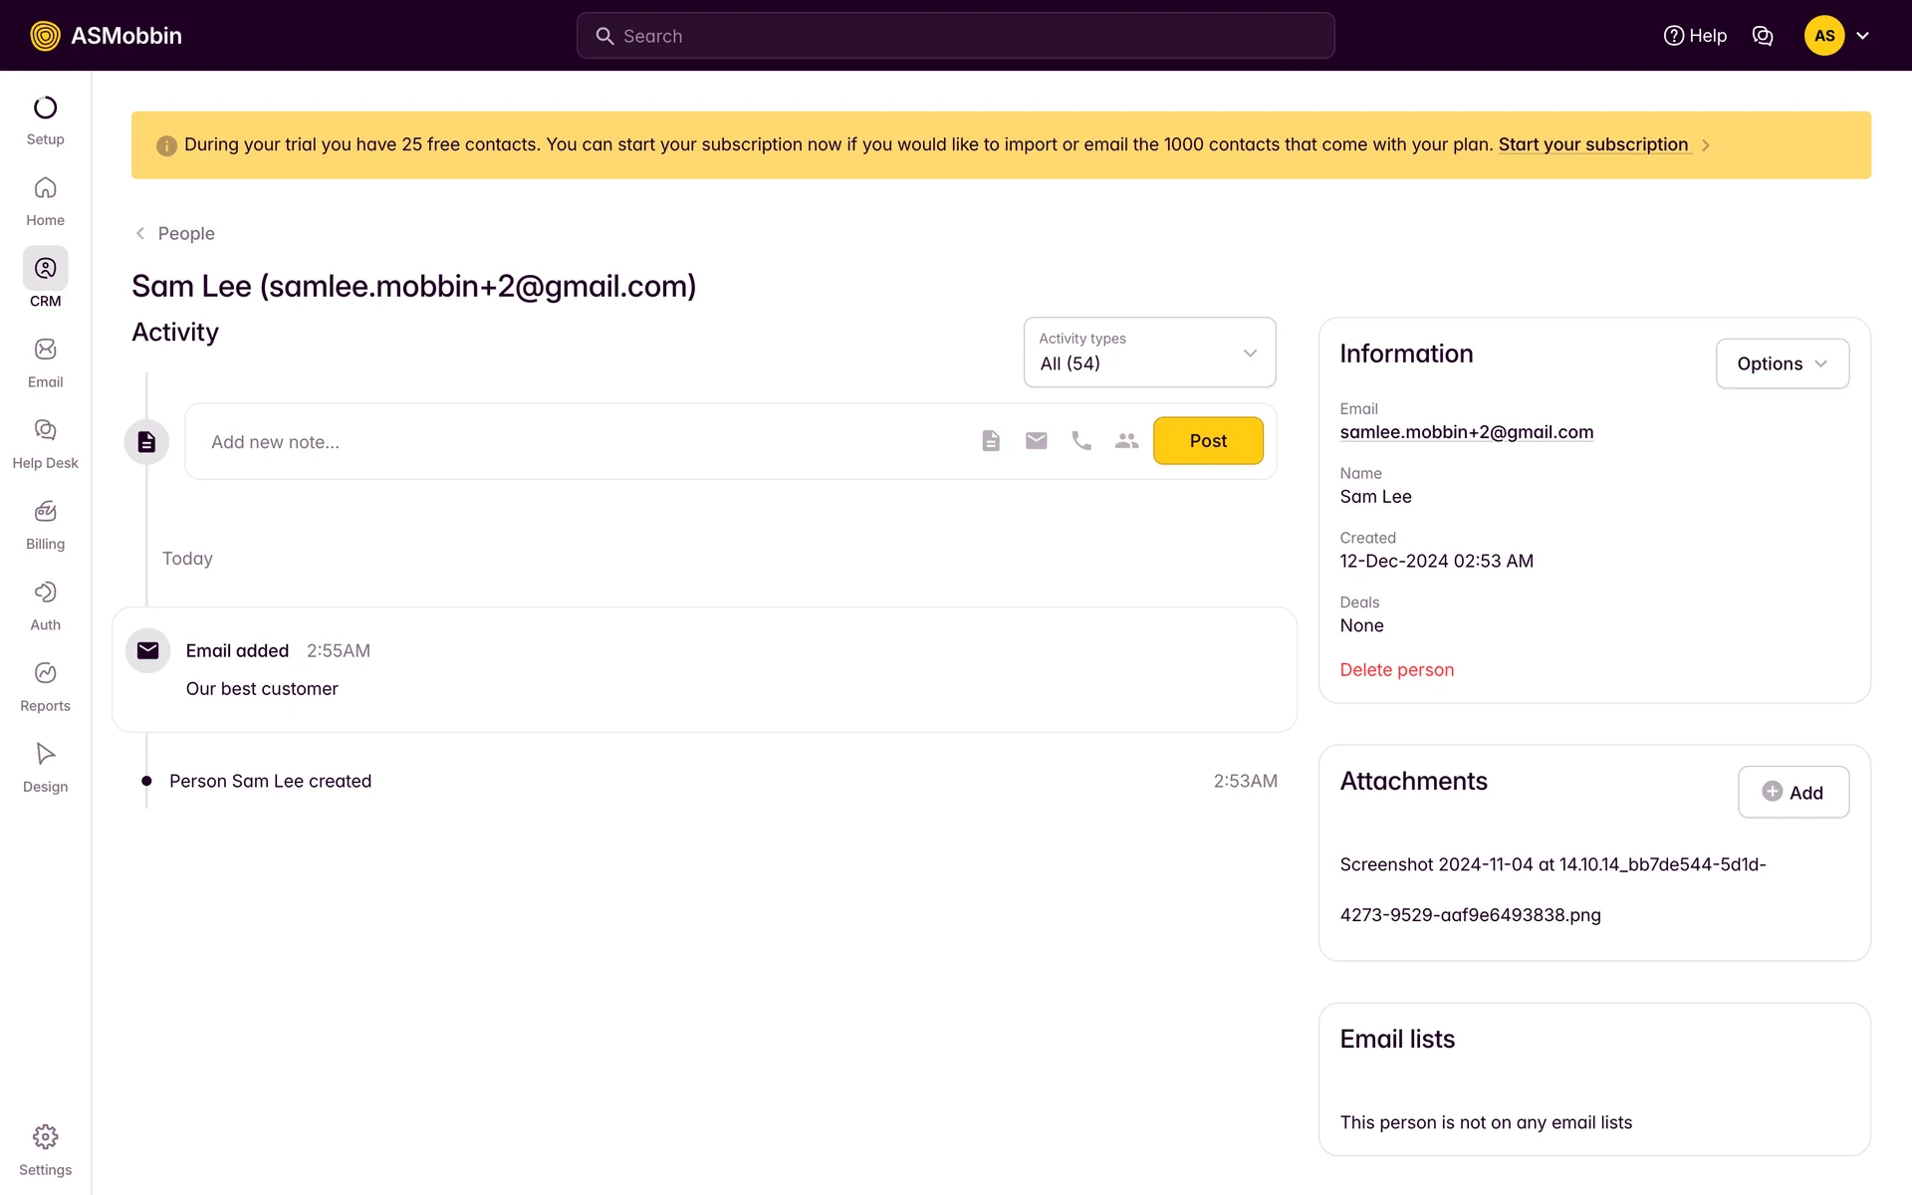Go to Billing in the sidebar
Image resolution: width=1912 pixels, height=1195 pixels.
pos(45,524)
